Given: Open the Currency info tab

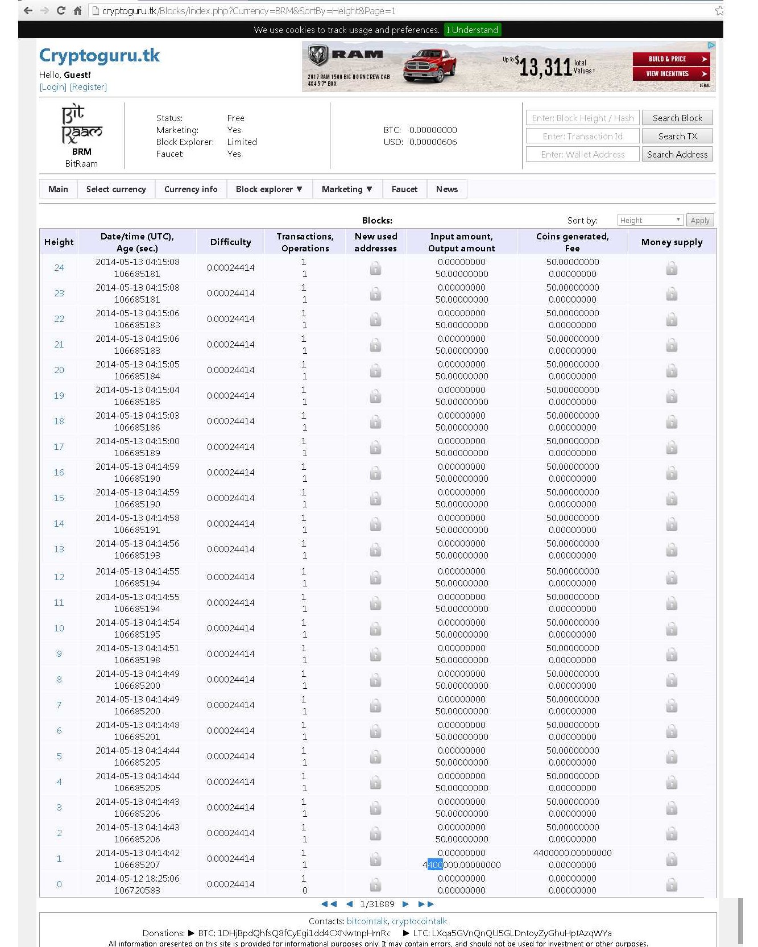Looking at the screenshot, I should 190,189.
